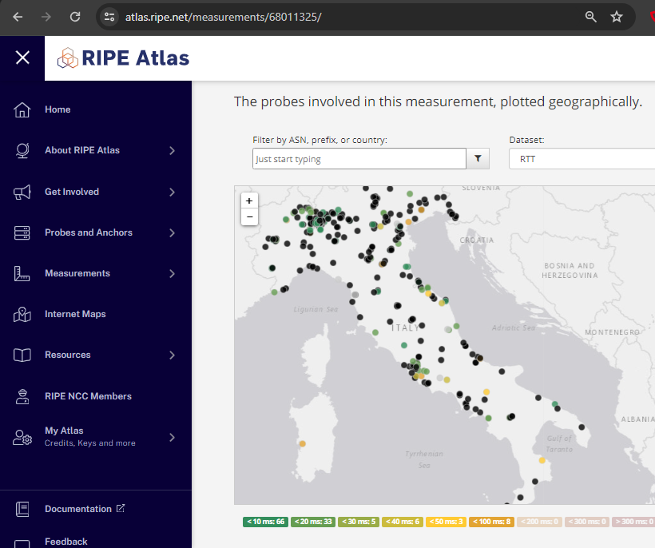Click the filter funnel icon button

(x=478, y=158)
